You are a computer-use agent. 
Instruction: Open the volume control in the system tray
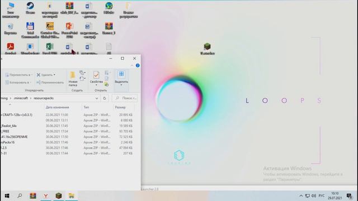(x=314, y=196)
